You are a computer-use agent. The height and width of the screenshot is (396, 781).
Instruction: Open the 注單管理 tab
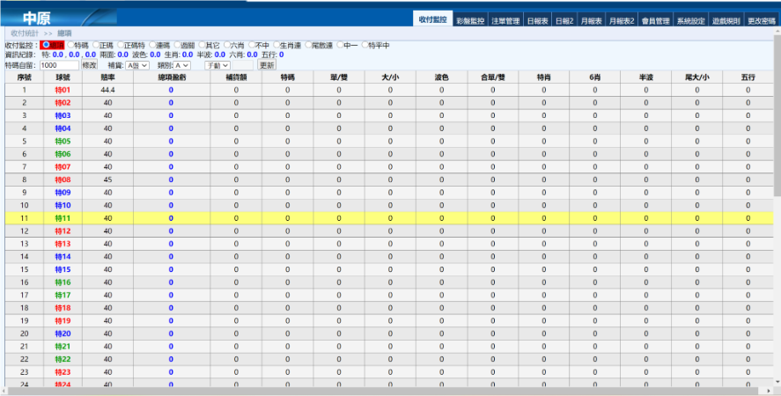click(x=505, y=19)
